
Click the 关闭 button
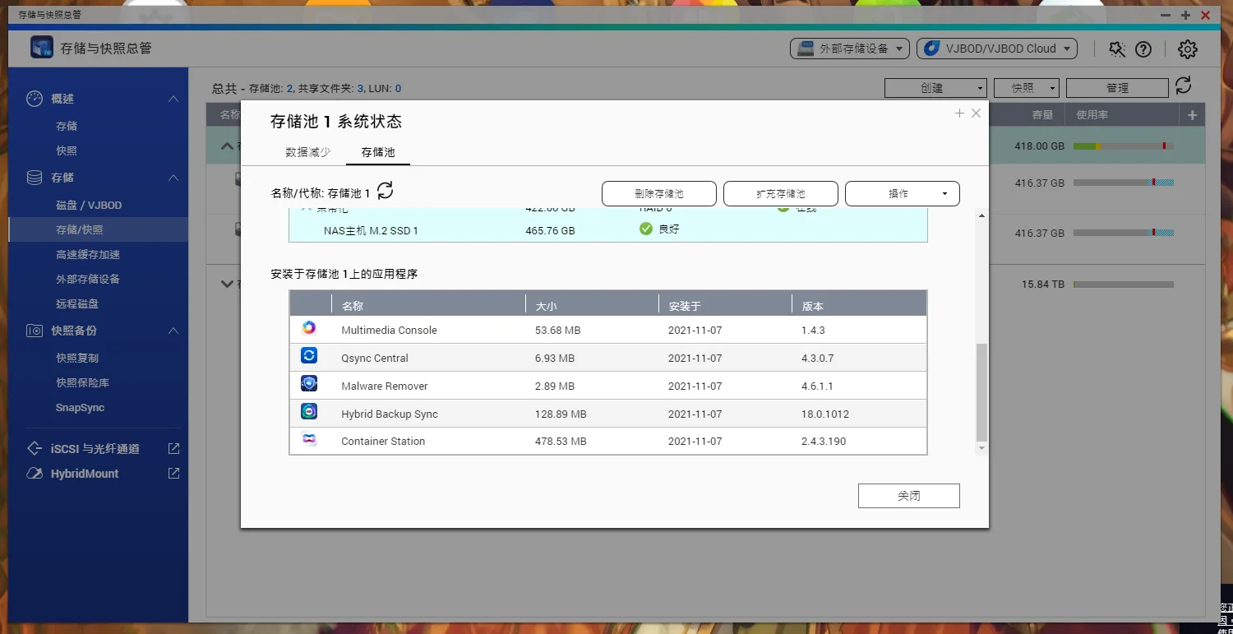(x=909, y=496)
